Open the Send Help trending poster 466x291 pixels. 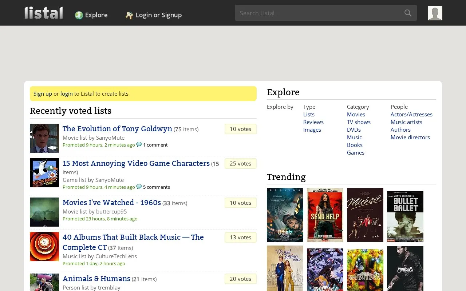(325, 215)
